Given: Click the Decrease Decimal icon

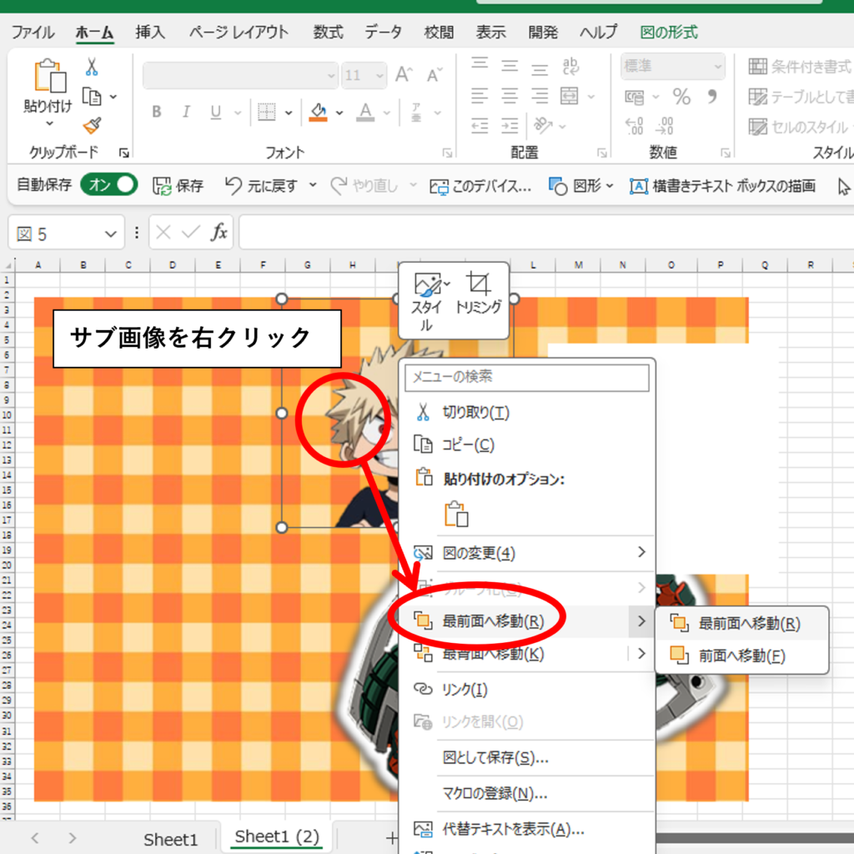Looking at the screenshot, I should 665,127.
